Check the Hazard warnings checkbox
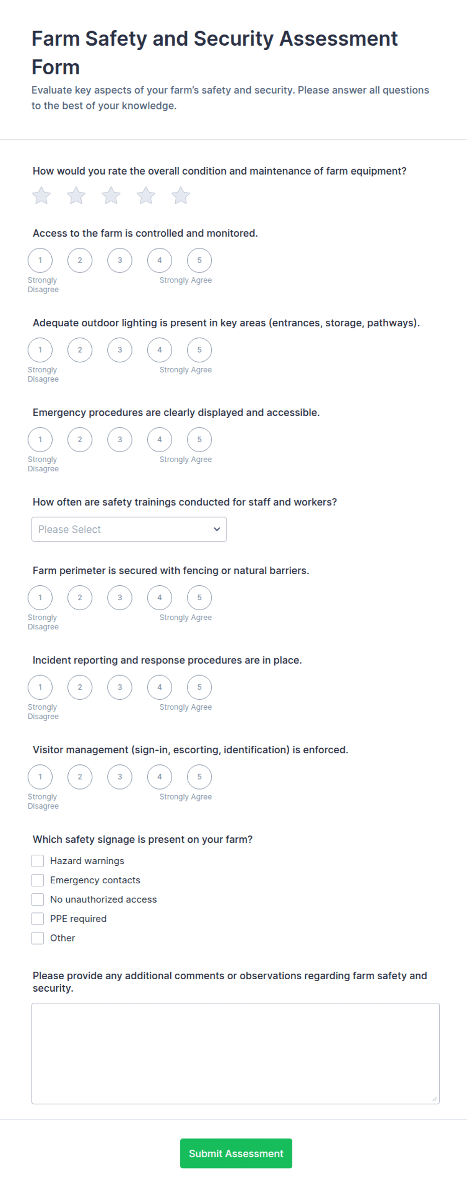The image size is (467, 1193). tap(38, 861)
